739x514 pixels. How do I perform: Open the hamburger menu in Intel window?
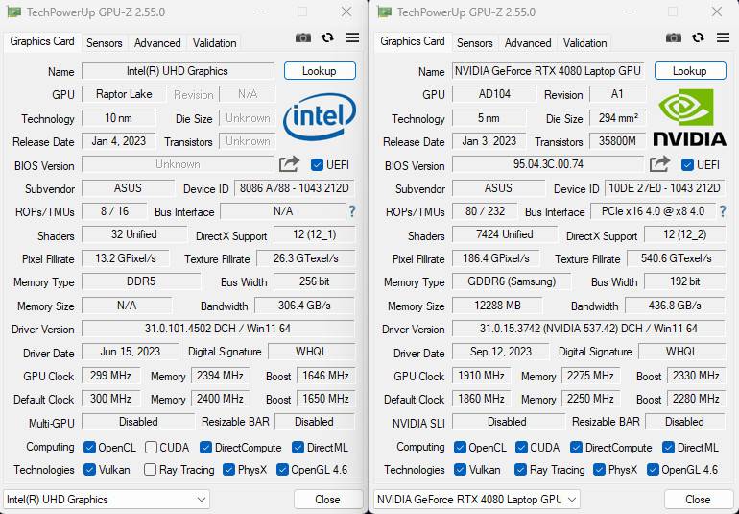tap(352, 38)
